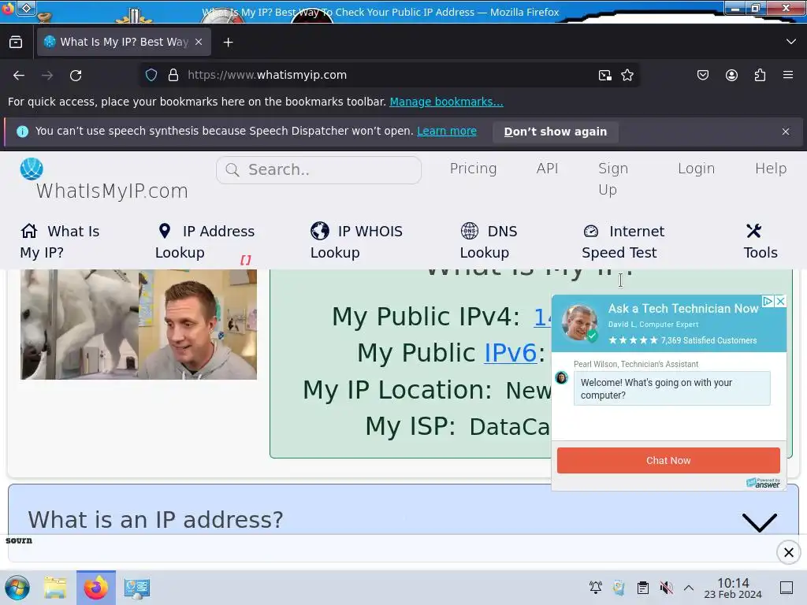The height and width of the screenshot is (605, 807).
Task: Click the Don't show again button
Action: (x=556, y=132)
